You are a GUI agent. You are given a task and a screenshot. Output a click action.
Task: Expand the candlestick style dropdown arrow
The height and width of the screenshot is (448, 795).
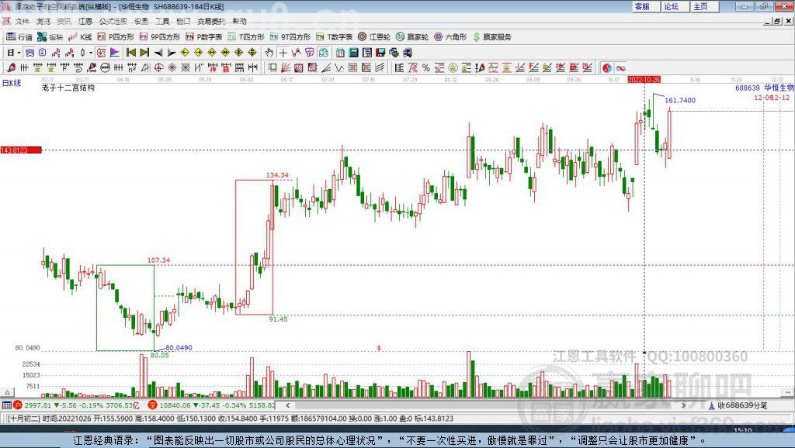[x=91, y=53]
